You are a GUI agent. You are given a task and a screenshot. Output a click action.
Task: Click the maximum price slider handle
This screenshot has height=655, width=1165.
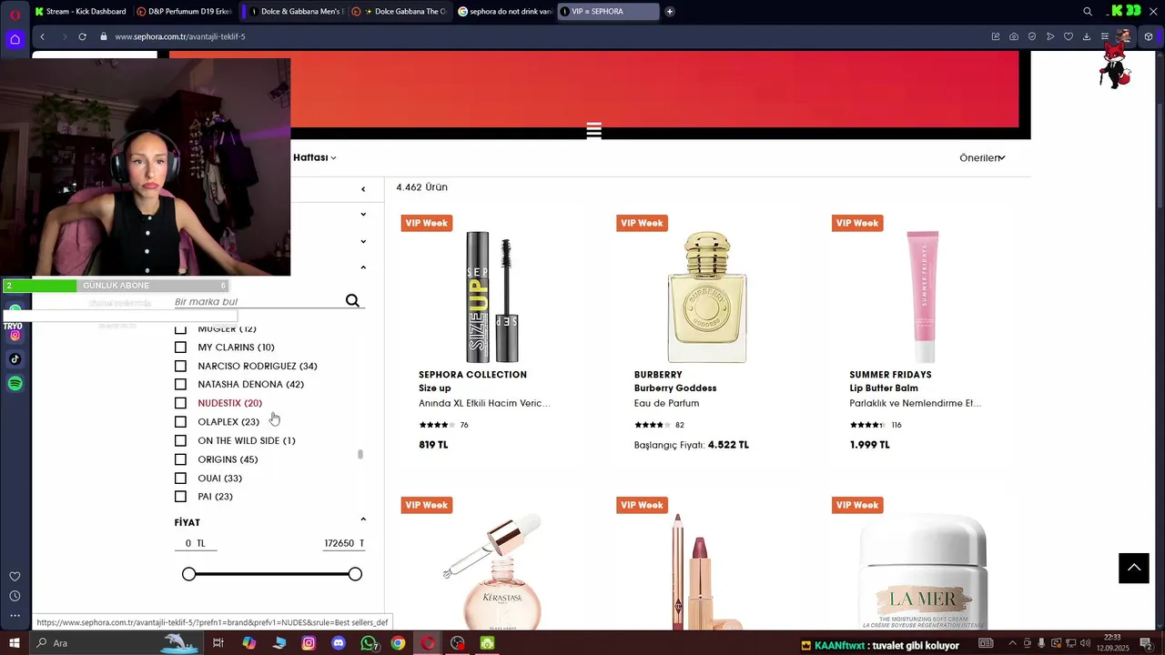(355, 574)
